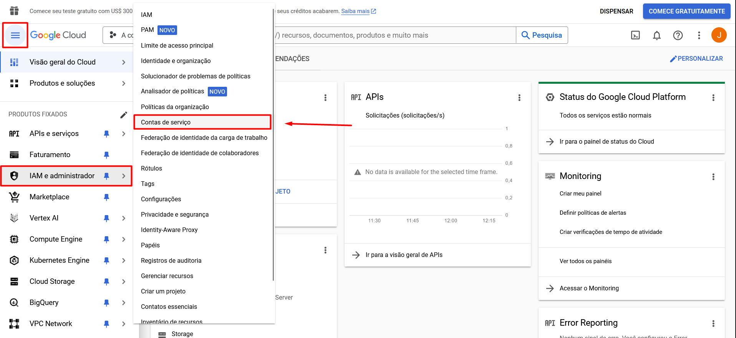Select IAM in the submenu
The image size is (736, 338).
[x=202, y=15]
